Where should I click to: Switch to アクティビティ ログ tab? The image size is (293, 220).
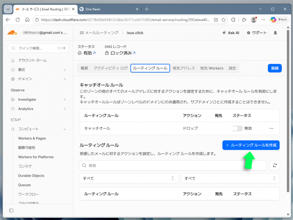[111, 68]
